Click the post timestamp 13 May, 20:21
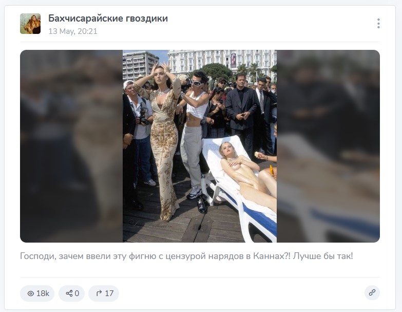Screen dimensions: 402x312 pos(73,31)
